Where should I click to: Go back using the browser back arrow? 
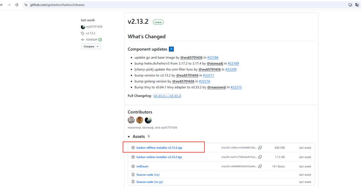2,5
